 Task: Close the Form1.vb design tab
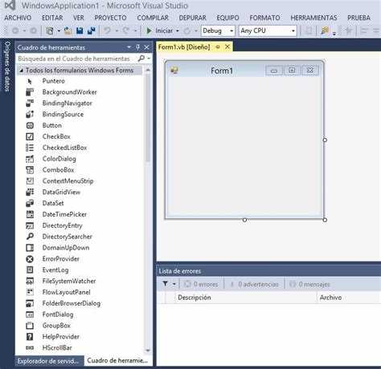pos(227,47)
